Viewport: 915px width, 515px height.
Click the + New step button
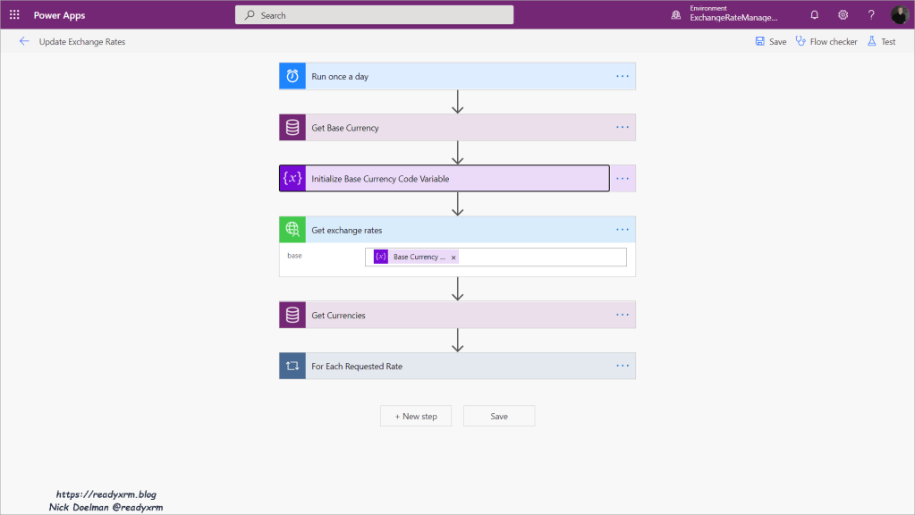tap(416, 416)
